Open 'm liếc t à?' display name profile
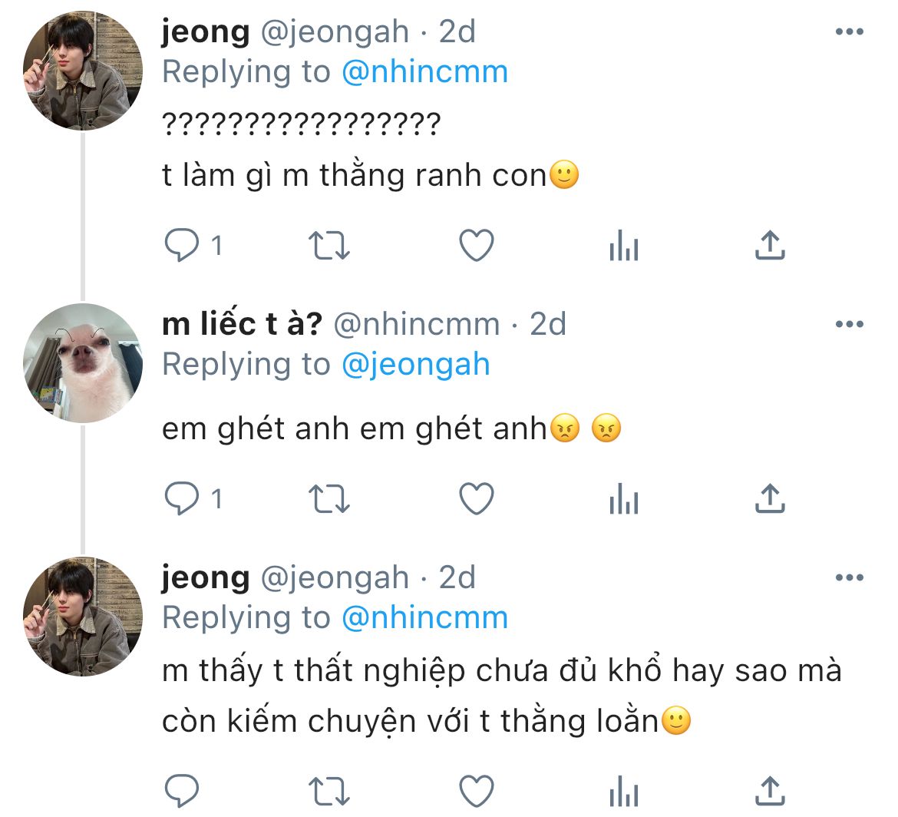898x817 pixels. point(242,325)
